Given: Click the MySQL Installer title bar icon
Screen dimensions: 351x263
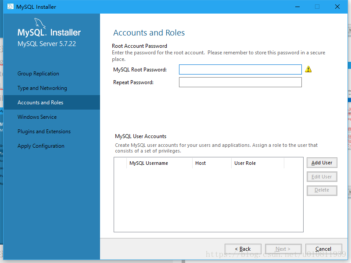Looking at the screenshot, I should click(x=10, y=7).
